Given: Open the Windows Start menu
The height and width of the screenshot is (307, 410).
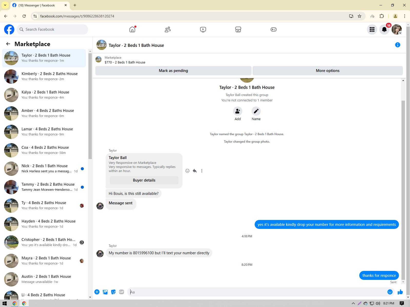Looking at the screenshot, I should (x=4, y=303).
